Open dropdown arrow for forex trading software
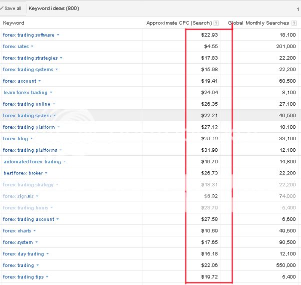This screenshot has width=301, height=285. click(x=58, y=35)
